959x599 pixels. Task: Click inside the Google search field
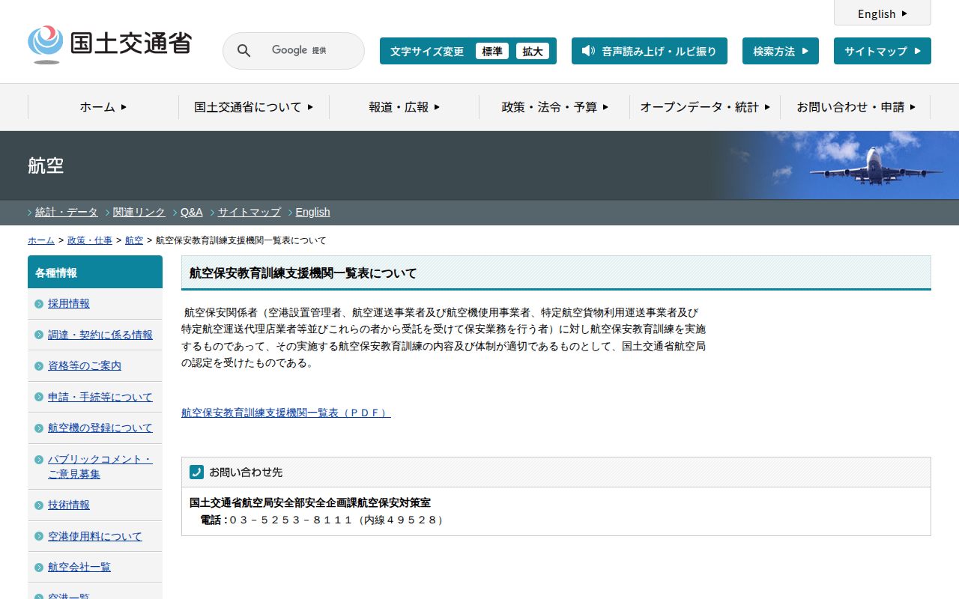(307, 51)
